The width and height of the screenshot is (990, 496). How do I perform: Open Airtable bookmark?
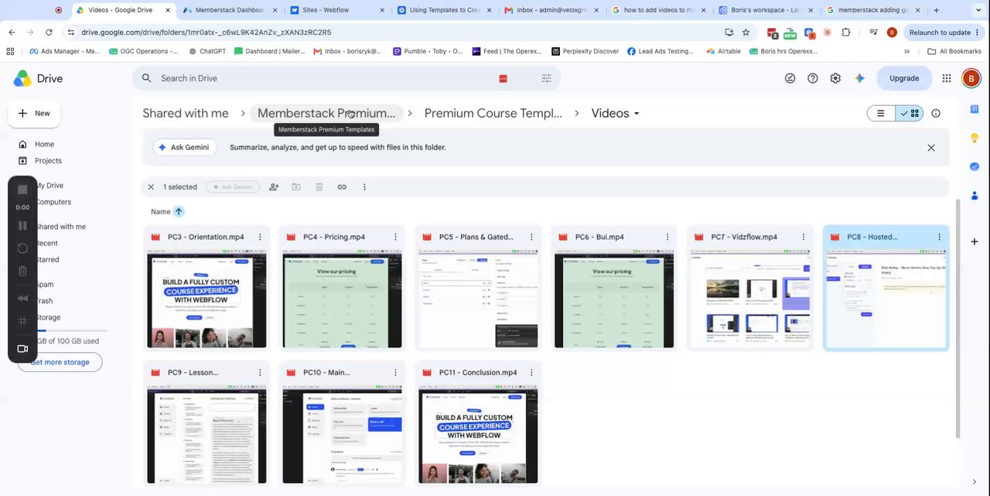pyautogui.click(x=723, y=51)
